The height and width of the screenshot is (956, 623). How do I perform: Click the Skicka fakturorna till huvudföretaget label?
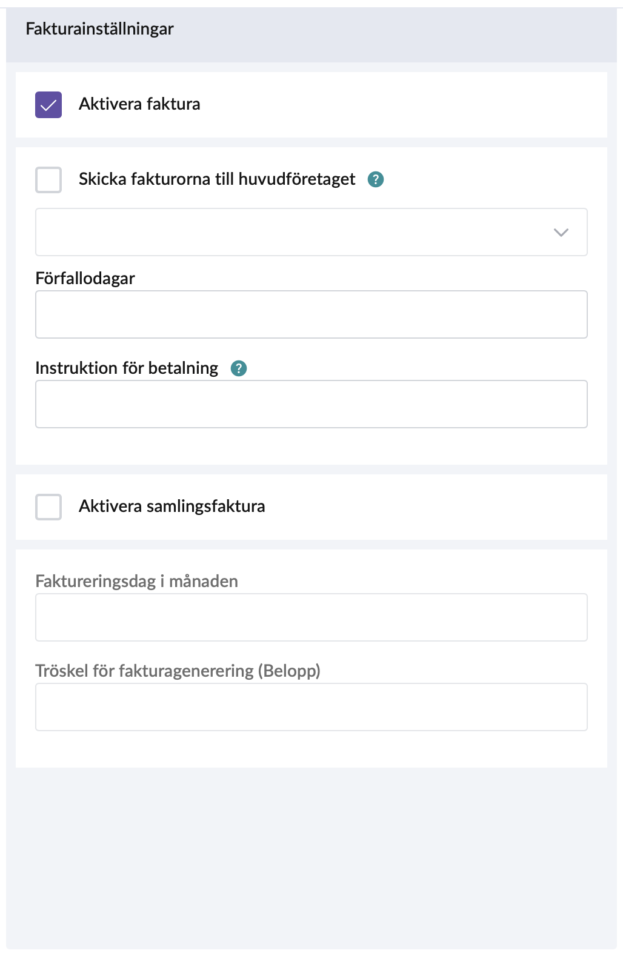(x=217, y=179)
